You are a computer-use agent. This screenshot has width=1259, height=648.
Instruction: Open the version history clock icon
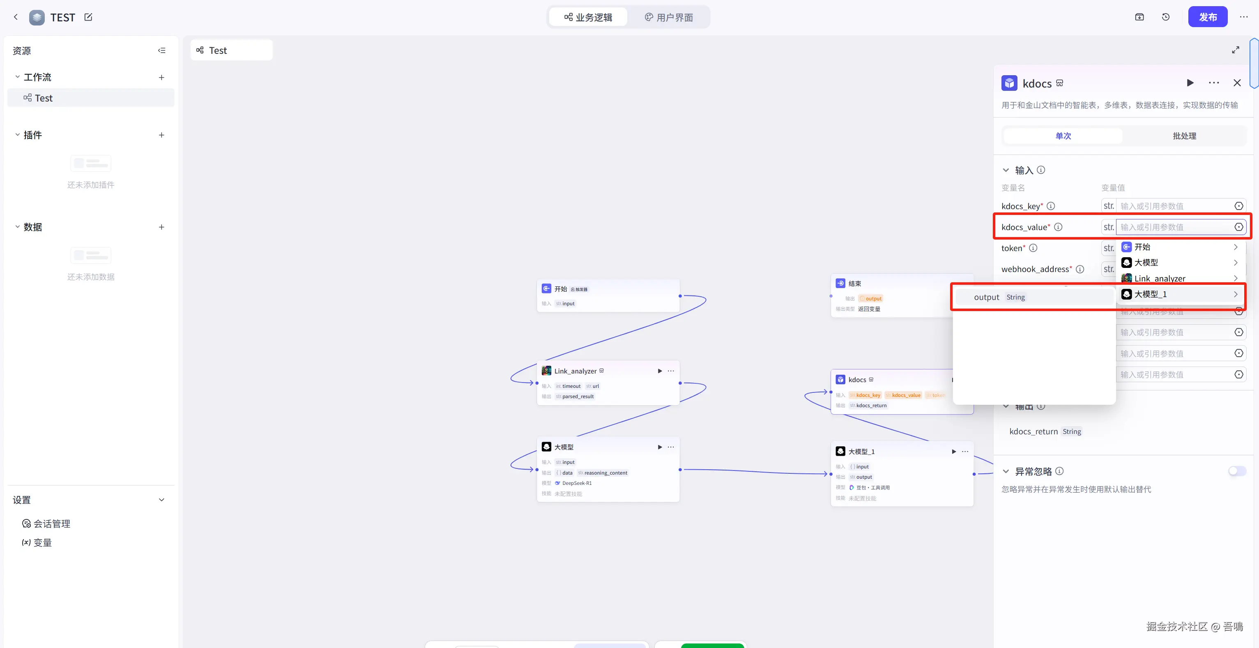point(1166,17)
